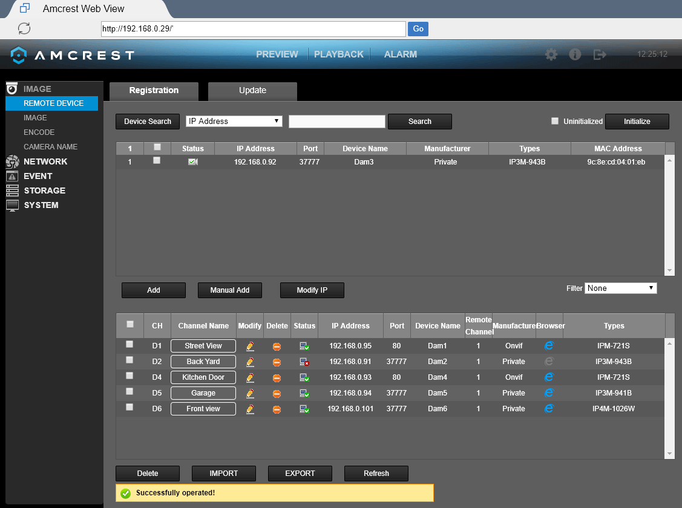
Task: Edit the Back Yard channel pencil icon
Action: [x=250, y=362]
